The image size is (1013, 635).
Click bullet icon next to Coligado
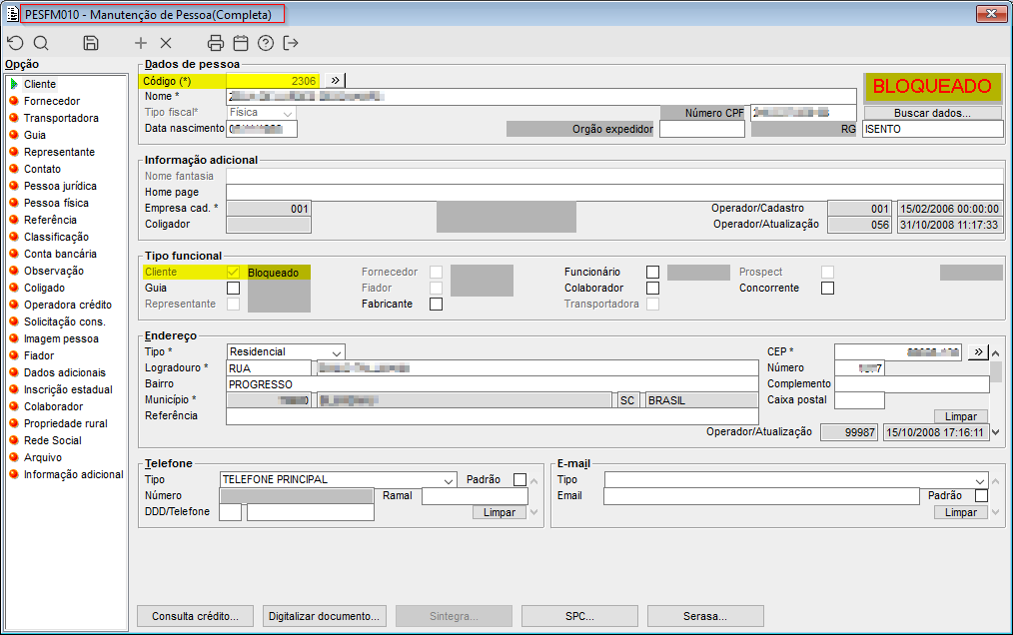(x=14, y=287)
